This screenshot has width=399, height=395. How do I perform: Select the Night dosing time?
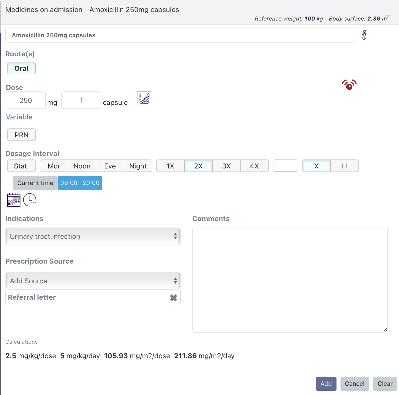pyautogui.click(x=138, y=166)
